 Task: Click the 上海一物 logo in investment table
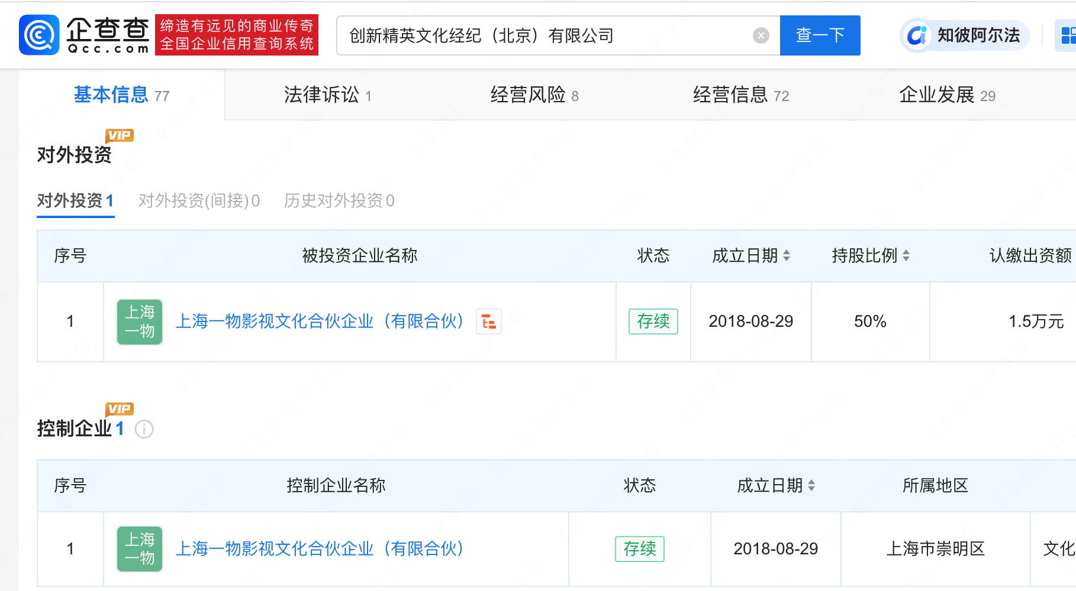(x=140, y=322)
